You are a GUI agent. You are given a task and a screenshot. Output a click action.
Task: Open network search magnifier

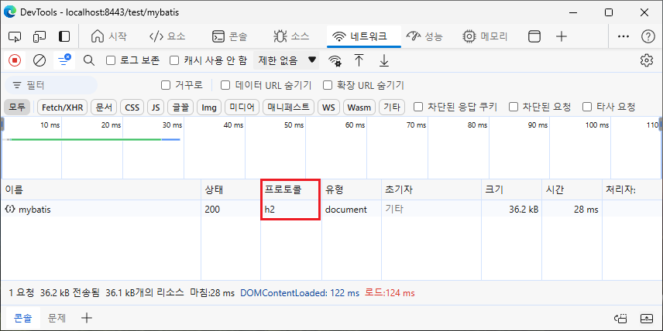(x=89, y=60)
